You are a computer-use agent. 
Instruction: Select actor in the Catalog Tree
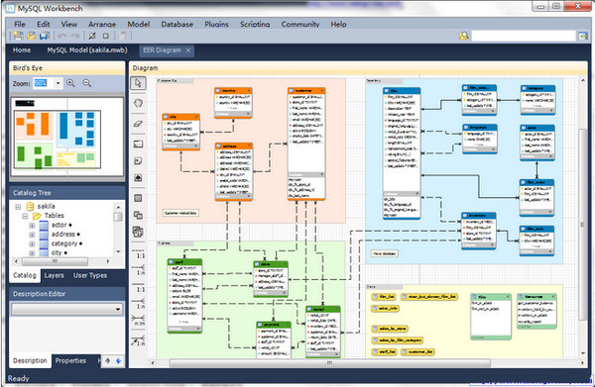point(59,225)
